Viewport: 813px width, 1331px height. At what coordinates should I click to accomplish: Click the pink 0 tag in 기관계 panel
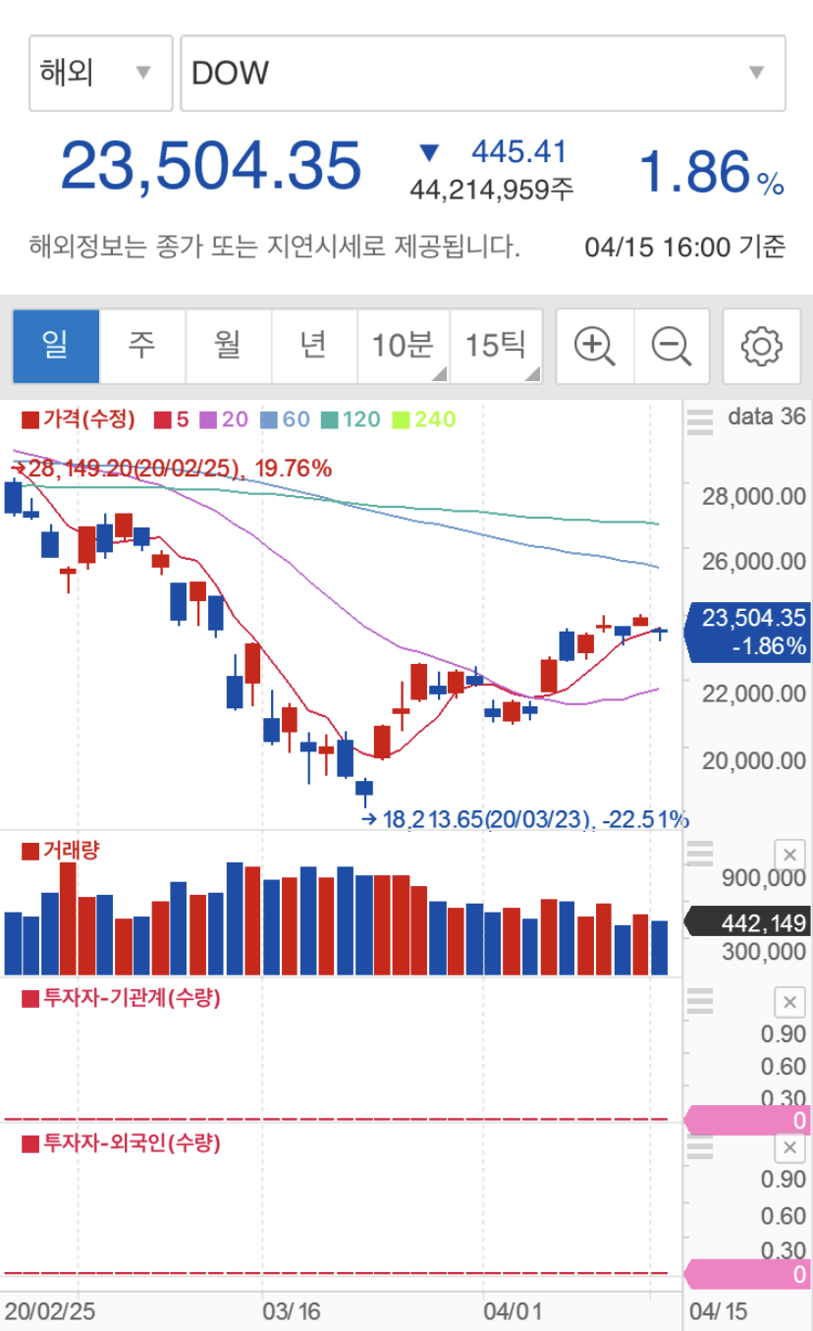(x=748, y=1120)
